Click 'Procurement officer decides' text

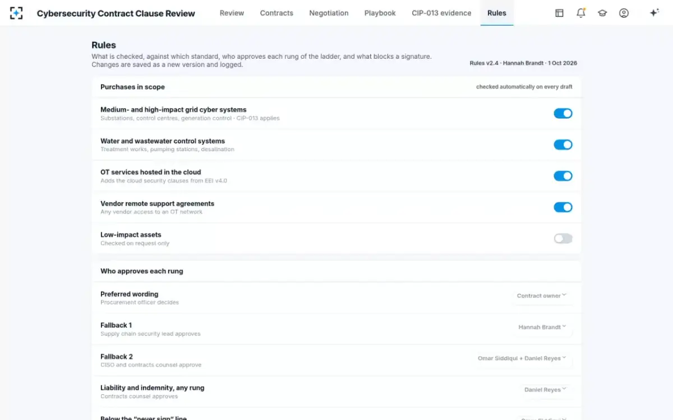(x=140, y=302)
